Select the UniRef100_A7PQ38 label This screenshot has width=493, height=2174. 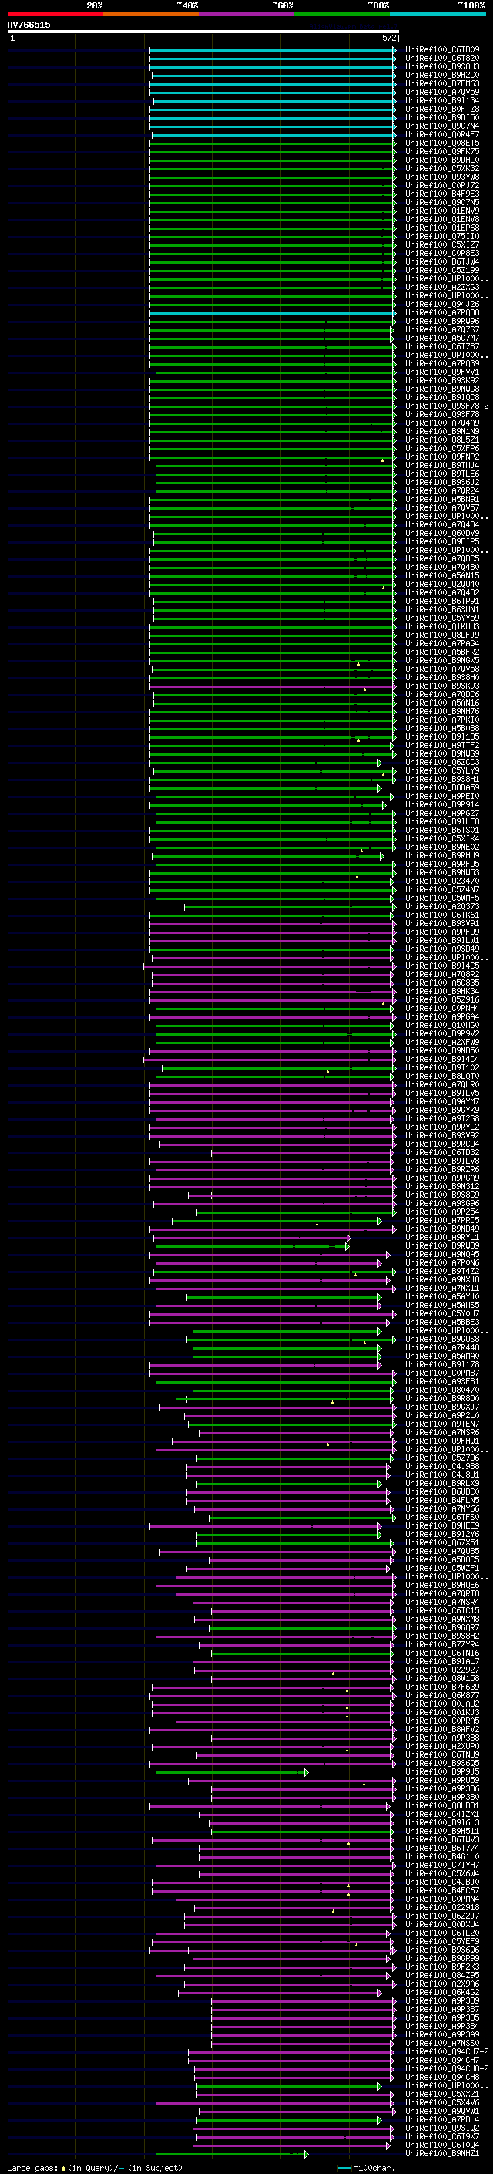(442, 312)
